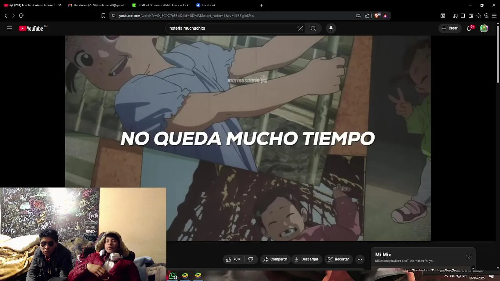Click the share page icon in address bar

(x=367, y=16)
